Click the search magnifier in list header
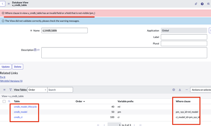The width and height of the screenshot is (211, 126). [x=9, y=101]
